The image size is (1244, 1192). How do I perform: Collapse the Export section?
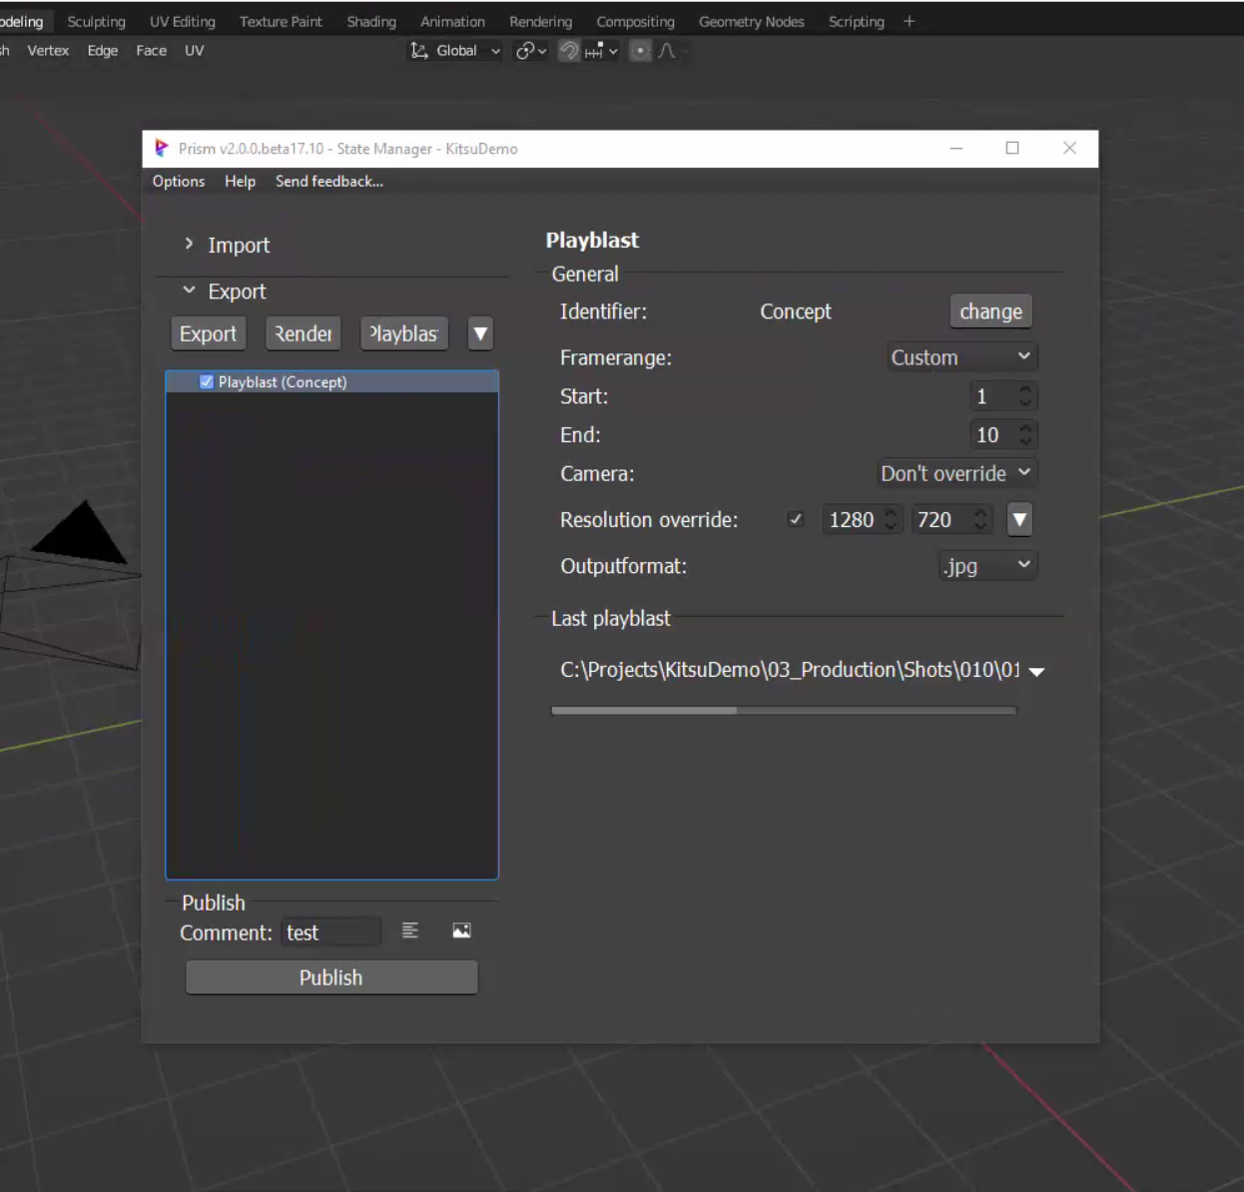226,292
